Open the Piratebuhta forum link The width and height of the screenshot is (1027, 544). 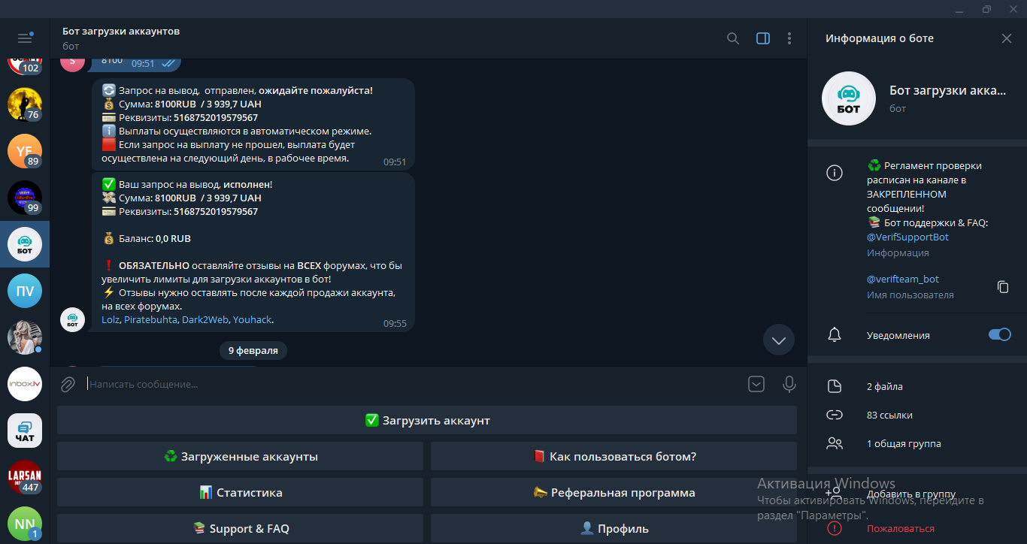(150, 319)
